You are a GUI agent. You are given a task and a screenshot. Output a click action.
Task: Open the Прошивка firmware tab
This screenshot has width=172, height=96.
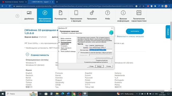click(92, 16)
